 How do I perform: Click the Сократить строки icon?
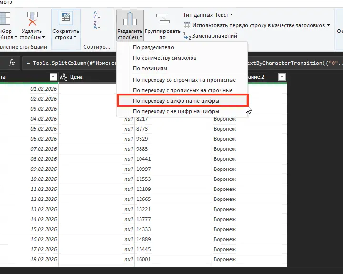66,18
